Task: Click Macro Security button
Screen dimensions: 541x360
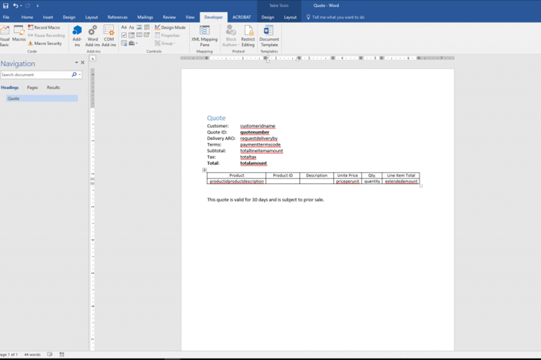Action: pos(45,43)
